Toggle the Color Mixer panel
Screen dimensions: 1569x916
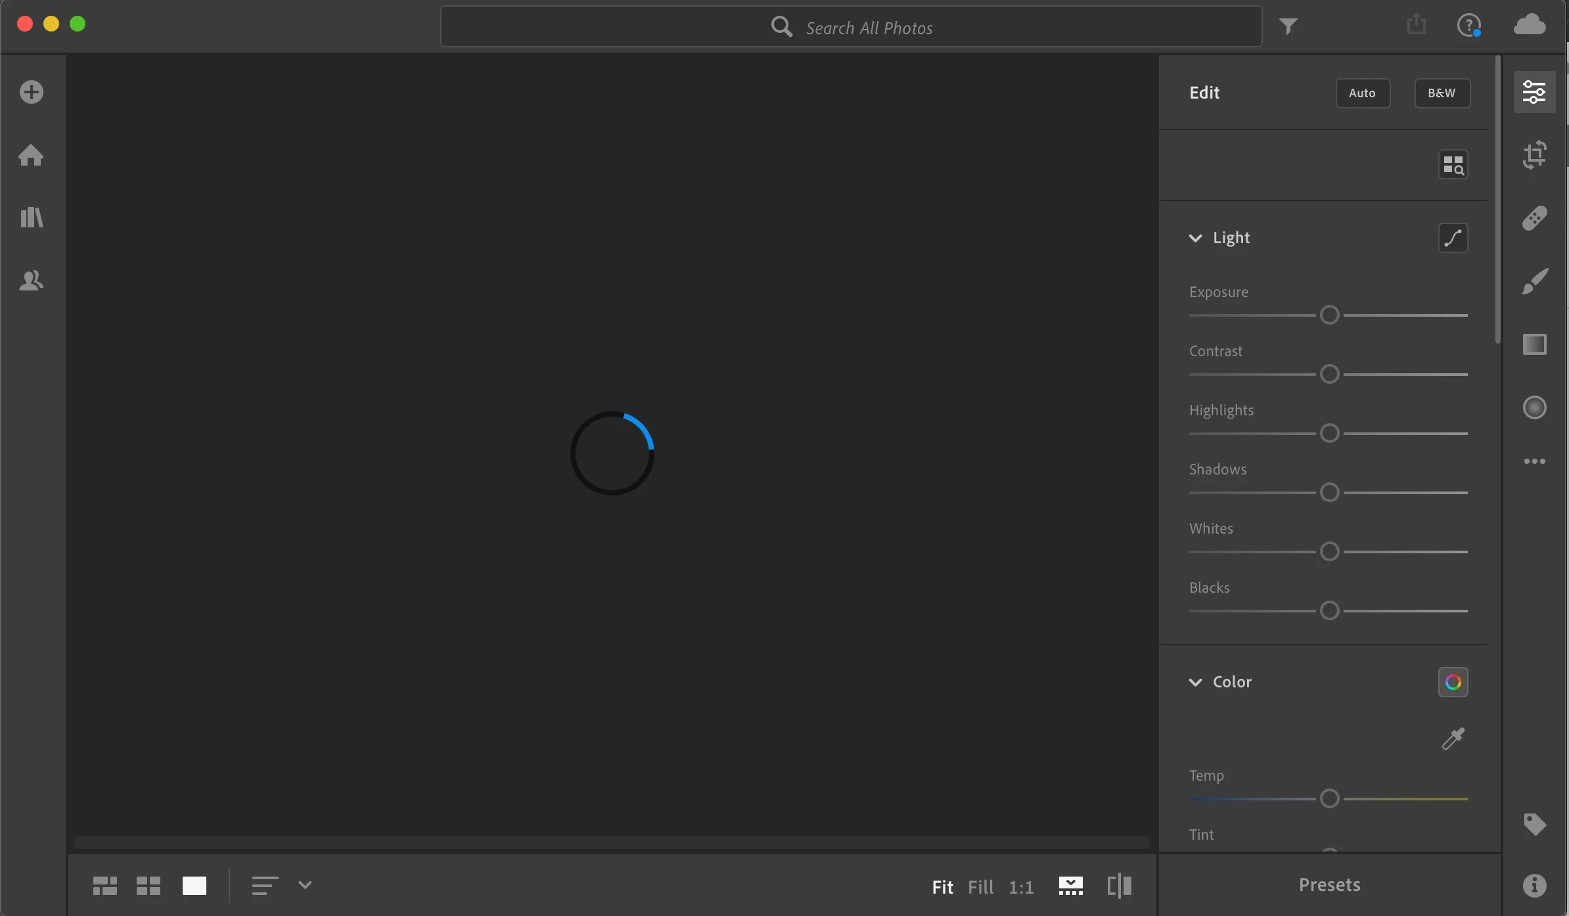click(x=1453, y=682)
